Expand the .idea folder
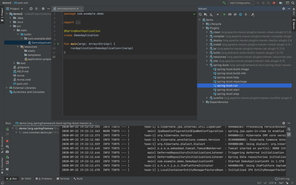The height and width of the screenshot is (185, 296). point(10,18)
